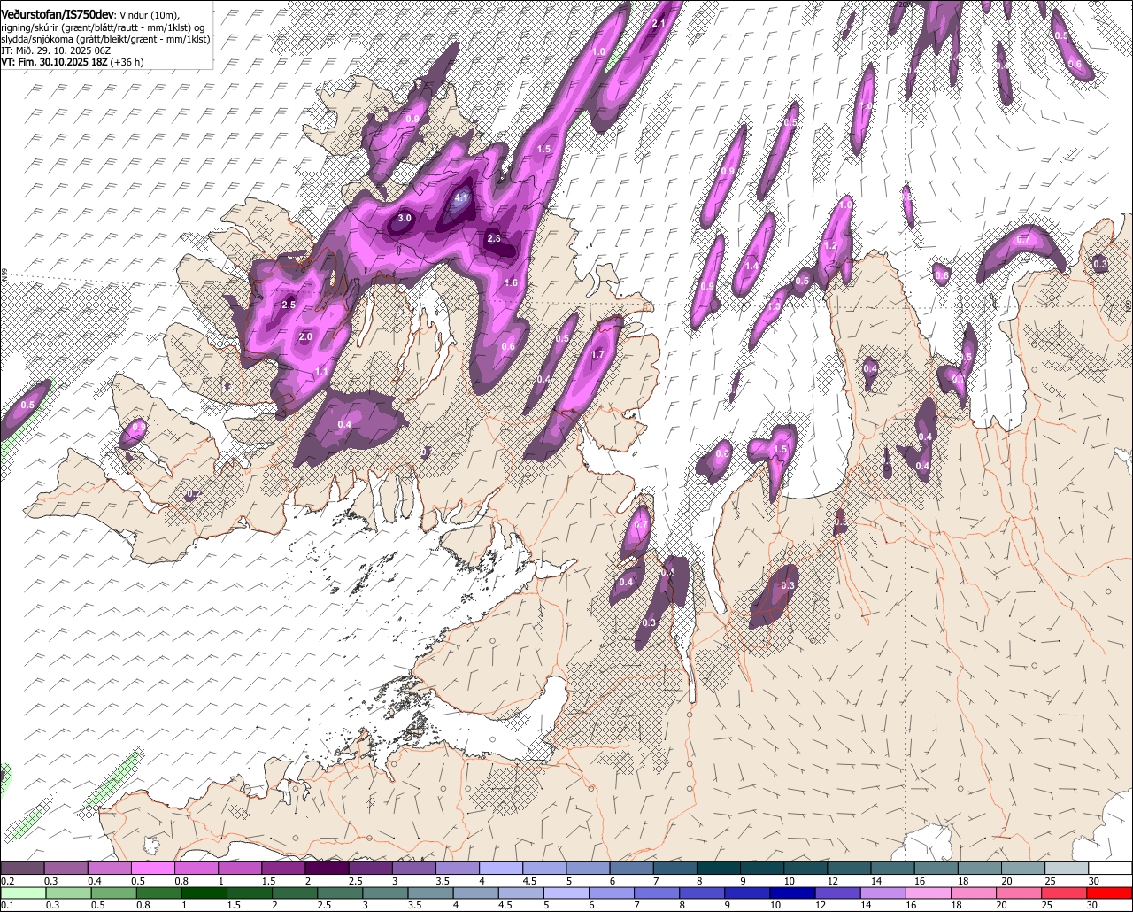Click the 2.8 precipitation value on the map
Screen dimensions: 1133x912
494,238
